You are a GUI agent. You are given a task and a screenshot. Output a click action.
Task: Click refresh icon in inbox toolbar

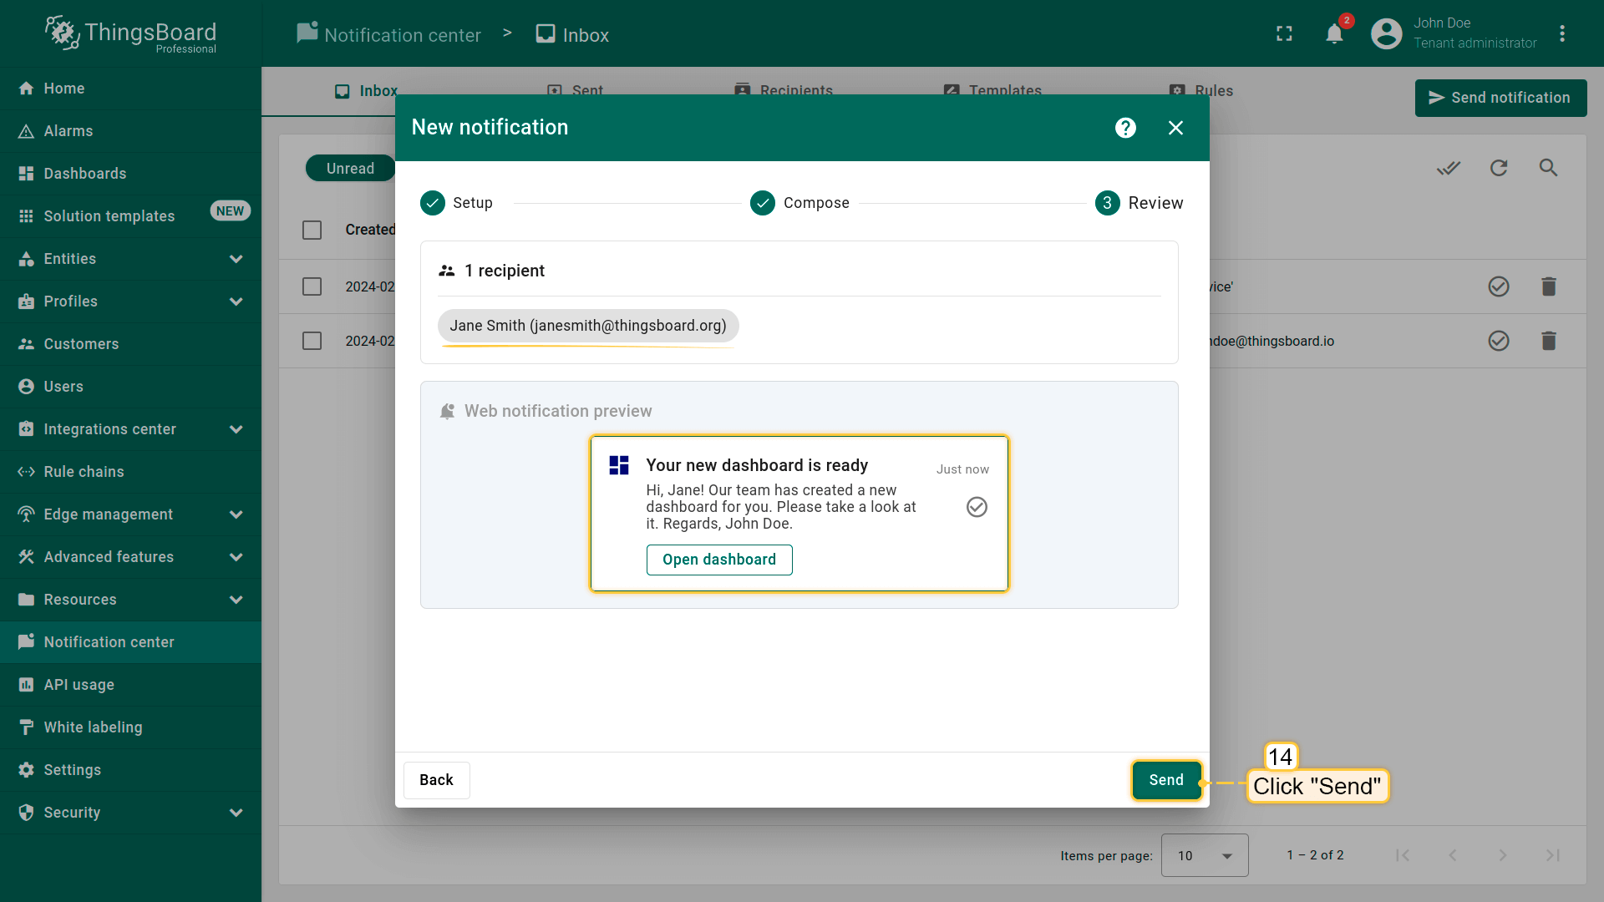coord(1499,168)
